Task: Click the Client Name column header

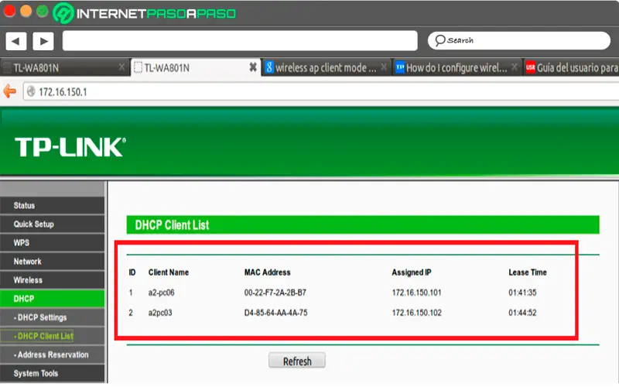Action: click(x=169, y=272)
